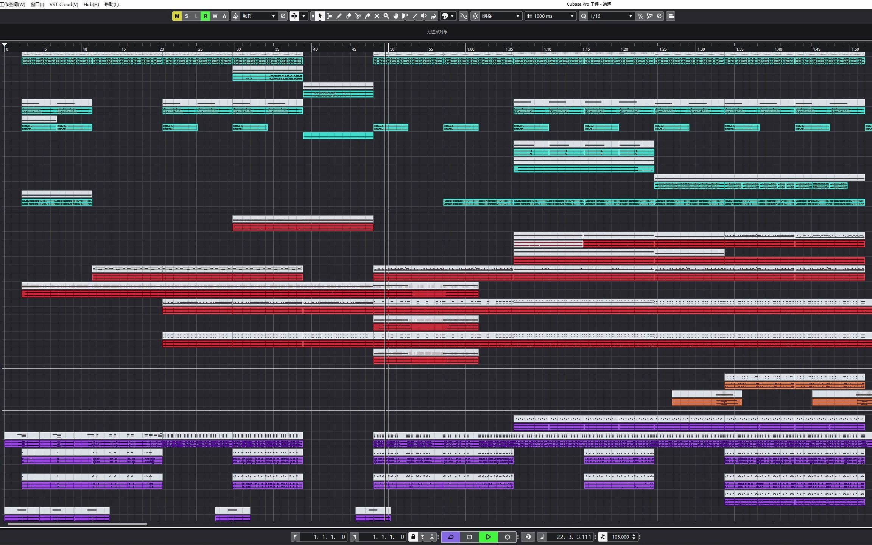Open the 触控 automation mode dropdown
Image resolution: width=872 pixels, height=545 pixels.
click(x=258, y=16)
